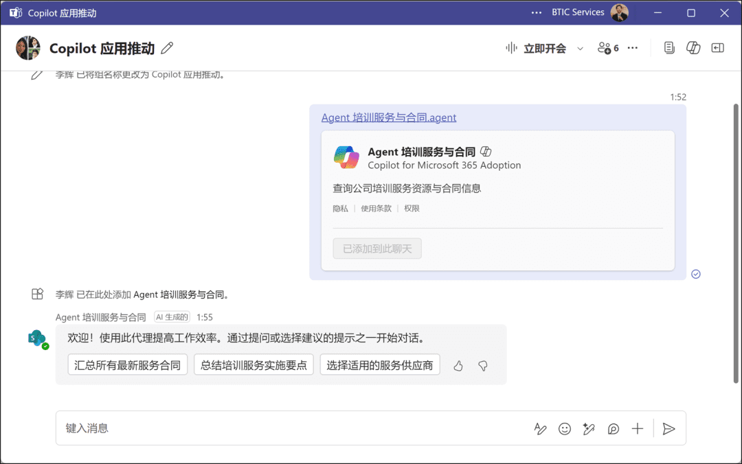Click the Teams logo in title bar
The image size is (742, 464).
pos(16,13)
